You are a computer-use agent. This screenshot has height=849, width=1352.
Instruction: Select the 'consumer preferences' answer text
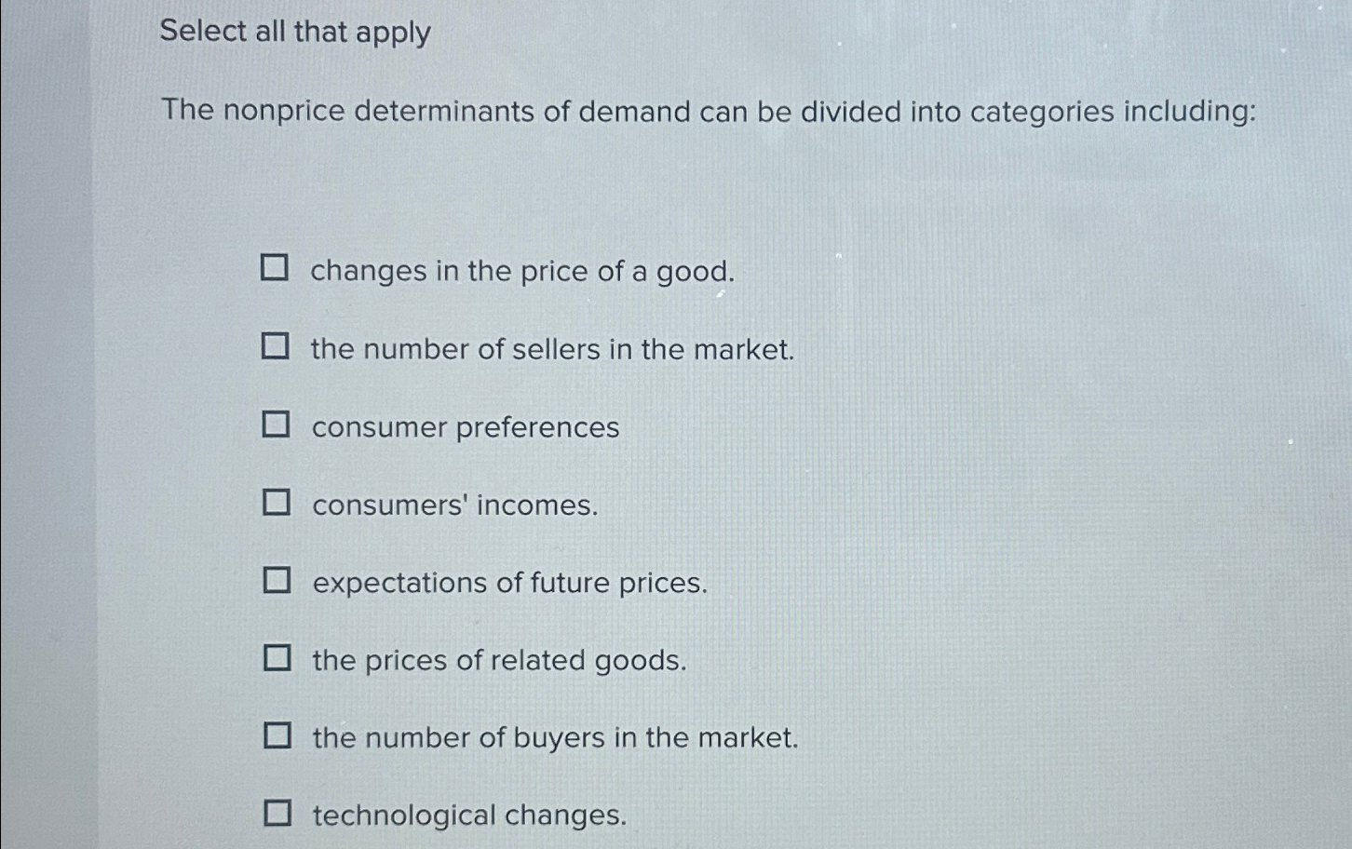(x=464, y=428)
